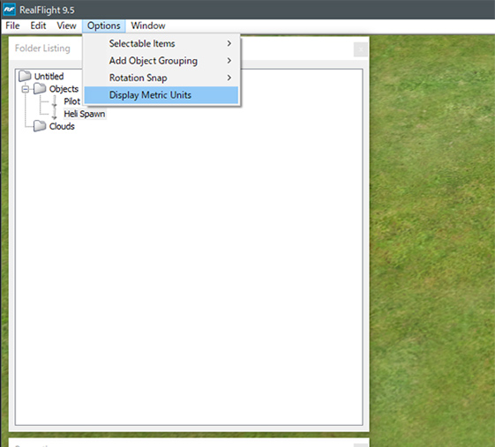495x447 pixels.
Task: Expand the Selectable Items submenu arrow
Action: (229, 43)
